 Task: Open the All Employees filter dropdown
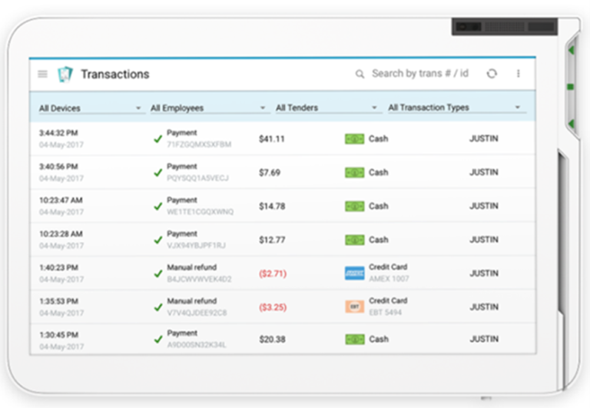click(x=207, y=108)
